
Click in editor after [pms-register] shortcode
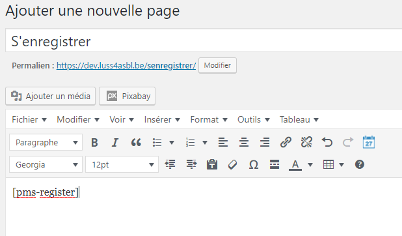(x=79, y=192)
